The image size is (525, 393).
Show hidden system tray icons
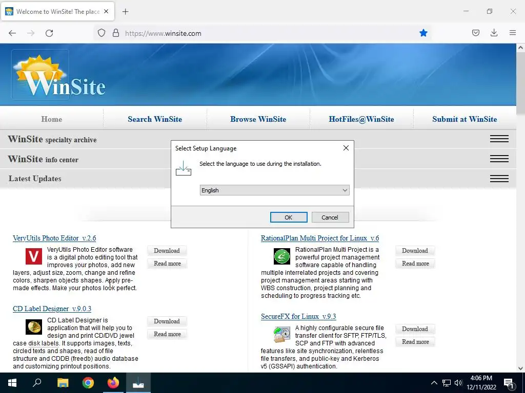pyautogui.click(x=434, y=383)
